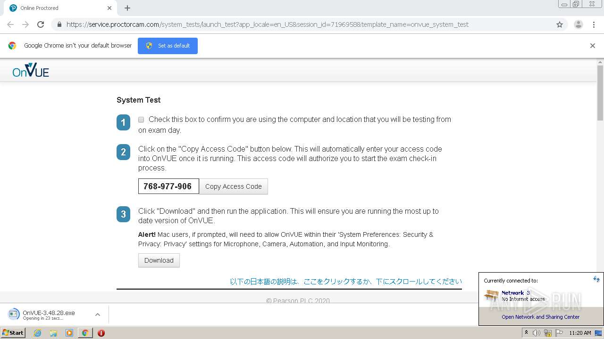Click the red stop-sign taskbar icon
The image size is (604, 339).
101,333
